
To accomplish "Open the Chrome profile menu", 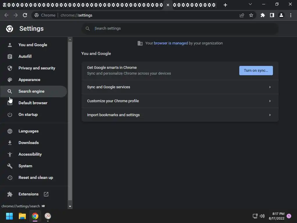I will coord(281,15).
